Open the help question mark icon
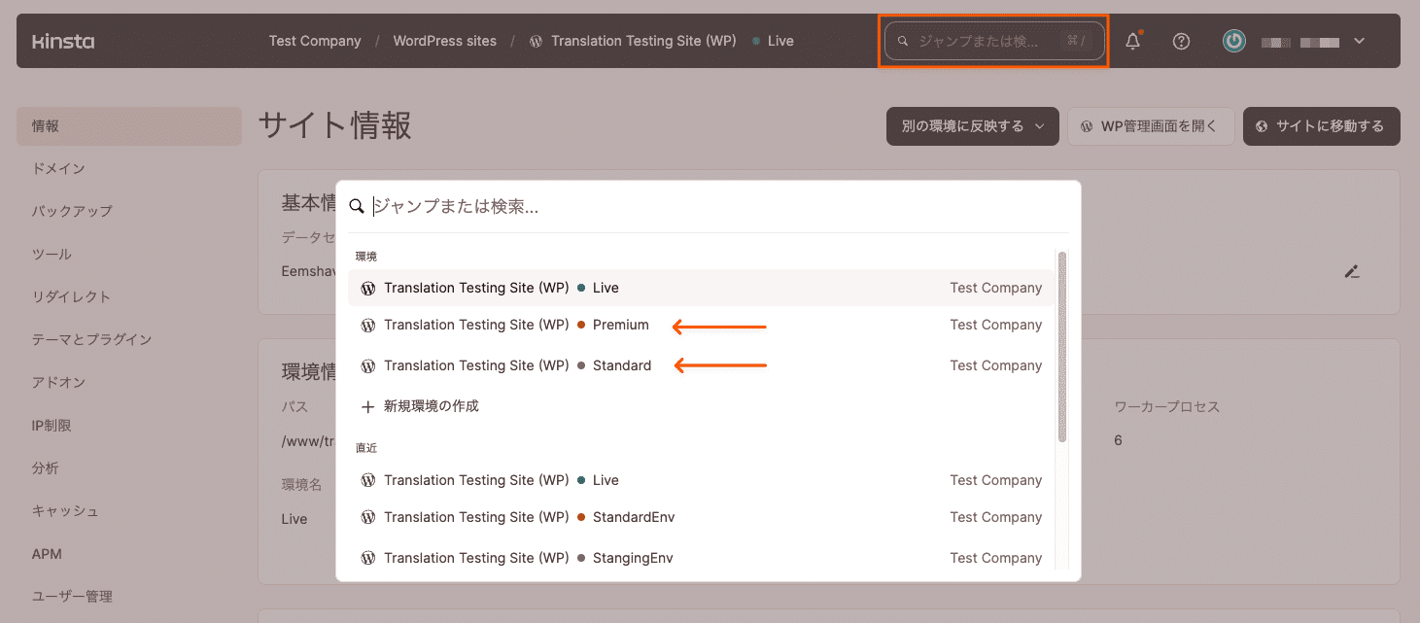This screenshot has width=1420, height=623. point(1181,41)
